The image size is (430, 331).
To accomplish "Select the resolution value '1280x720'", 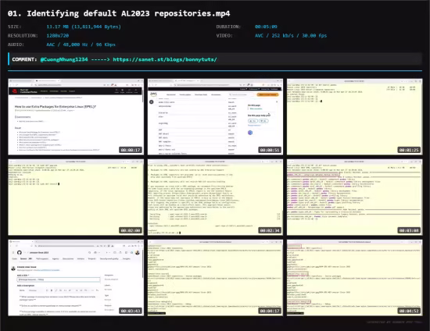I will [x=58, y=36].
